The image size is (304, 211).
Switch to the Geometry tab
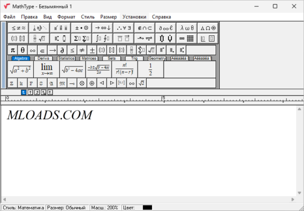[157, 59]
